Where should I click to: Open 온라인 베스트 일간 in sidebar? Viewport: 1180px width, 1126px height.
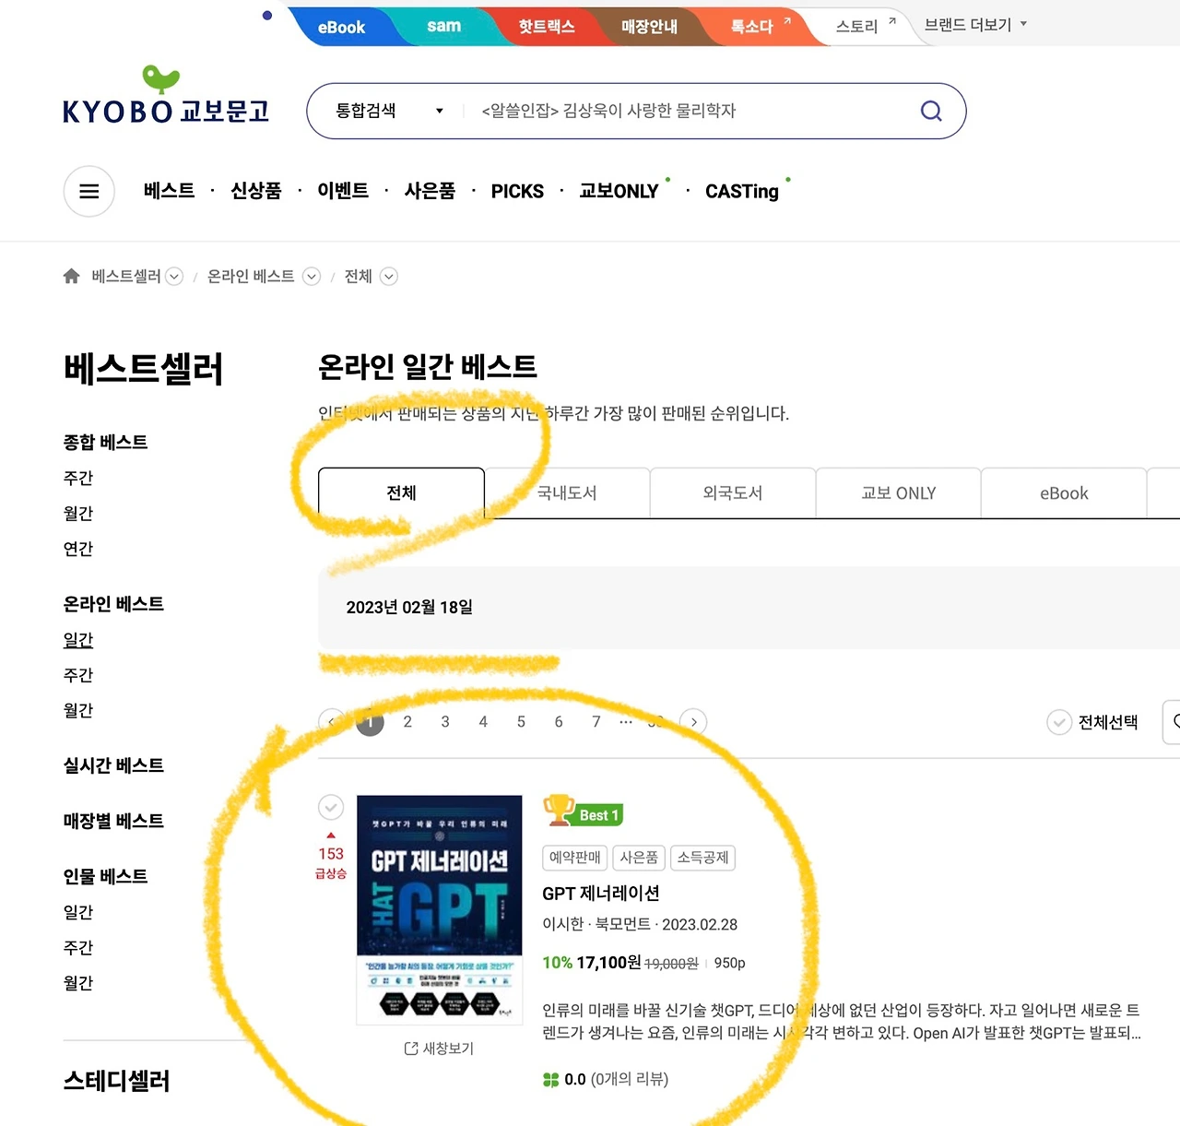(78, 640)
